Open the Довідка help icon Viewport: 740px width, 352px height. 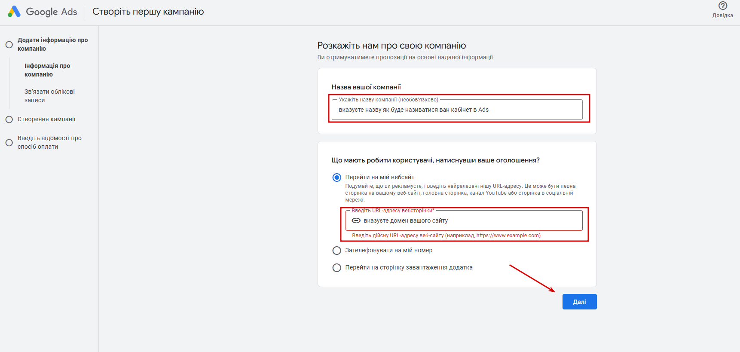coord(723,6)
